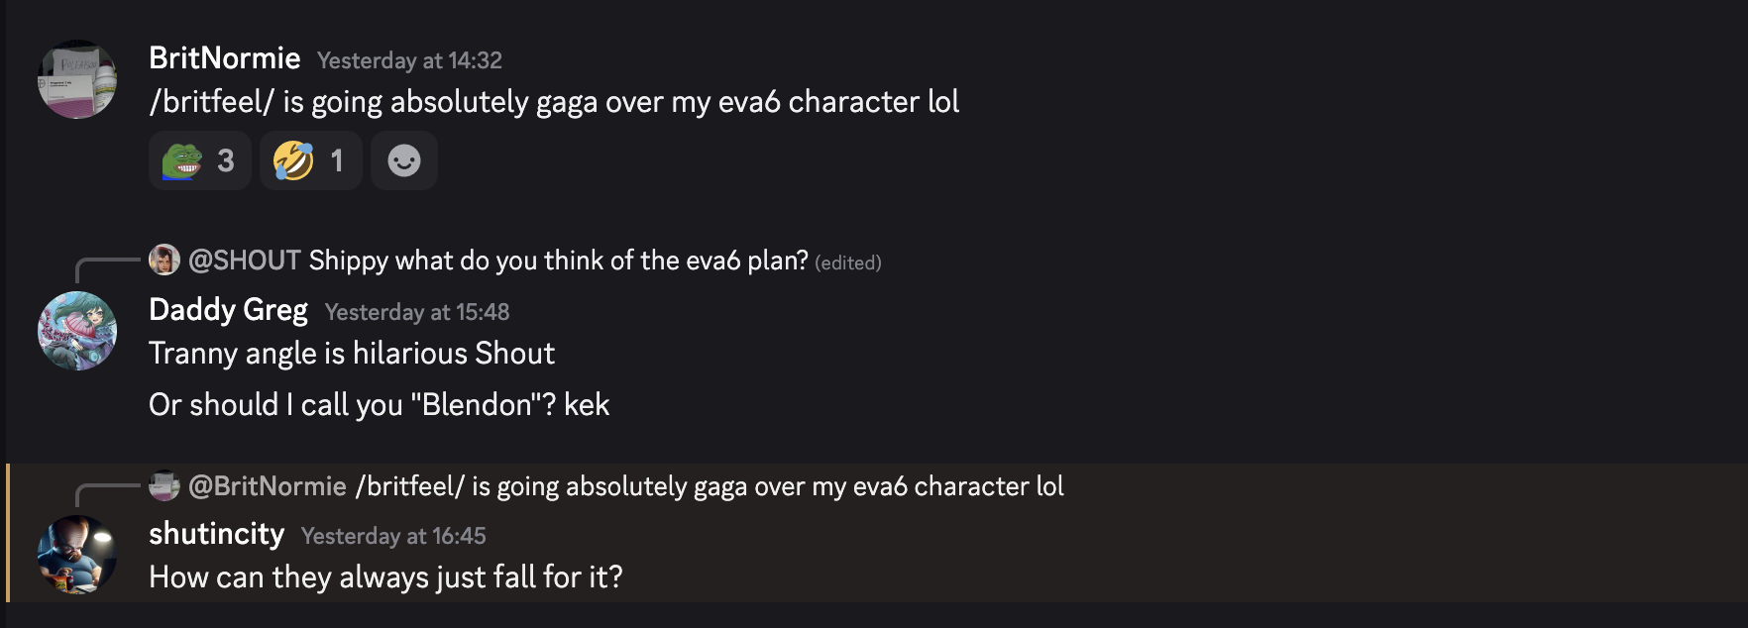Click the @SHOUT mention in reply
1748x628 pixels.
click(245, 261)
